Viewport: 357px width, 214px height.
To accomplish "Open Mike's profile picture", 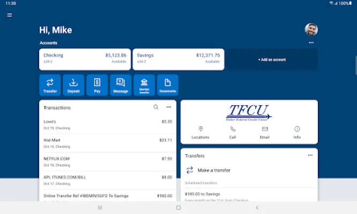I will 311,29.
